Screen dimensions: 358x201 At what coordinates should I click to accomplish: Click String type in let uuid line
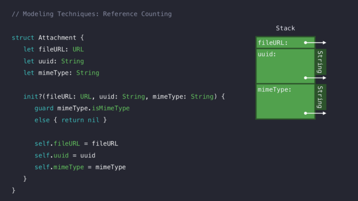73,61
